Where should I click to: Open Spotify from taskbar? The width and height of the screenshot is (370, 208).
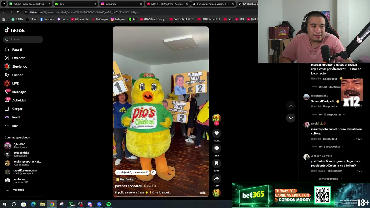coord(109,204)
